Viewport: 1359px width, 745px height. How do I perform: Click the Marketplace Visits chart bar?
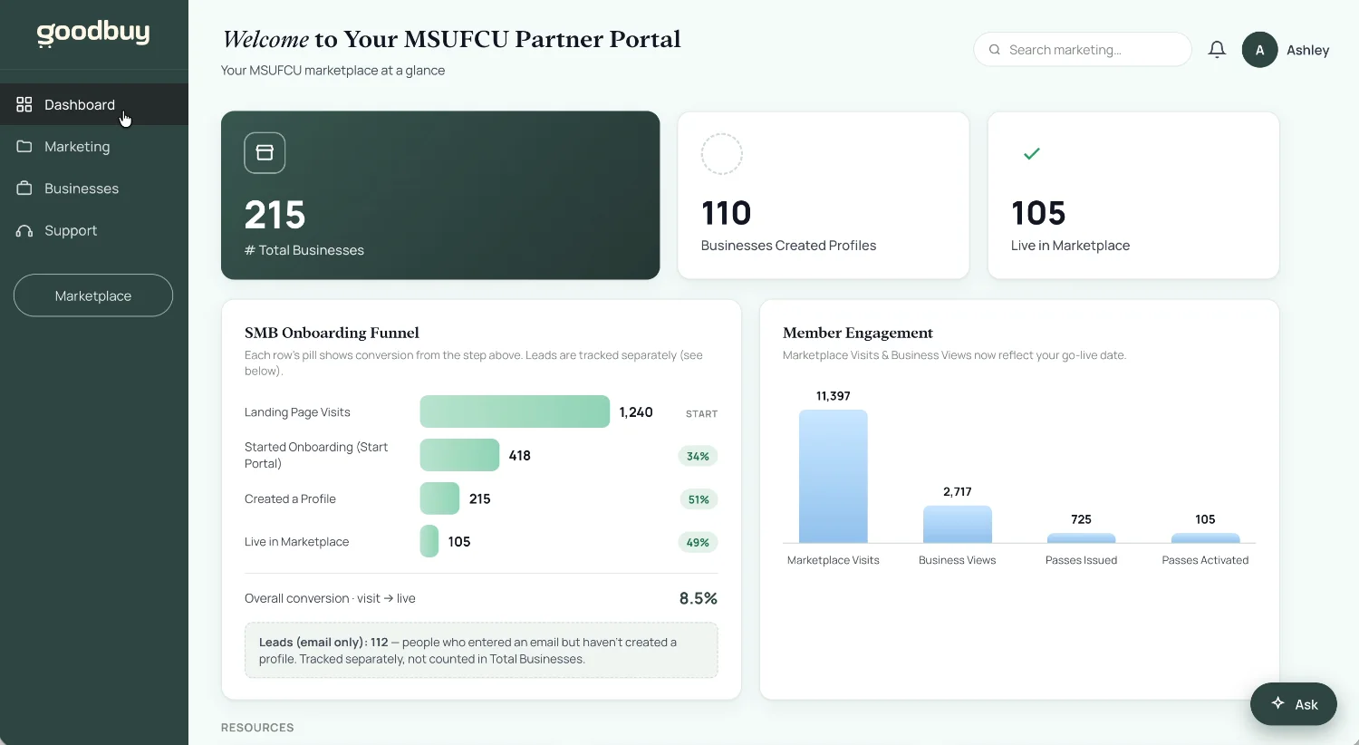(x=834, y=477)
